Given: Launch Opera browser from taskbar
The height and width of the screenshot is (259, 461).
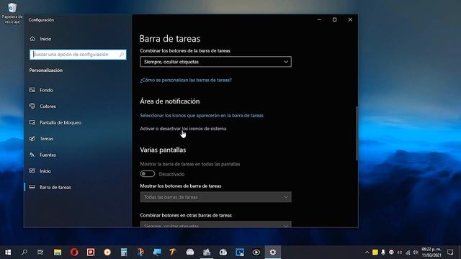Looking at the screenshot, I should pos(74,253).
